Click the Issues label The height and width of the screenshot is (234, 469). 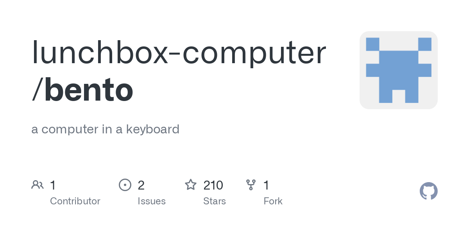coord(151,201)
